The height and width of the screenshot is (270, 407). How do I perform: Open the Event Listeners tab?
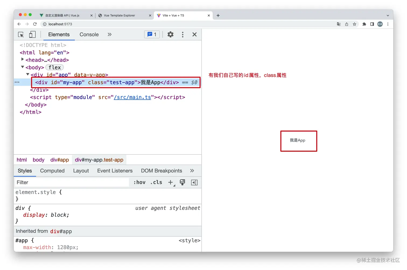pos(115,171)
